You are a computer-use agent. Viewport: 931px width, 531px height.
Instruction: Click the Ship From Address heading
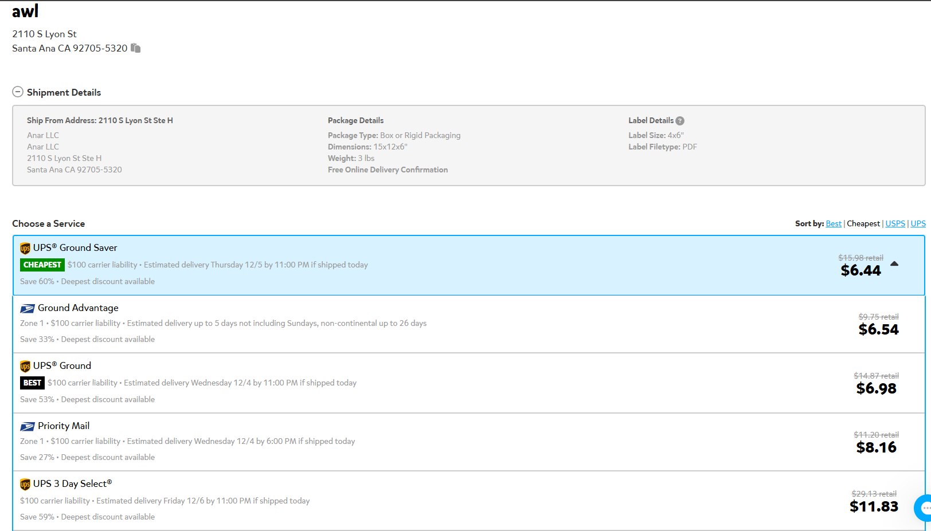[100, 120]
